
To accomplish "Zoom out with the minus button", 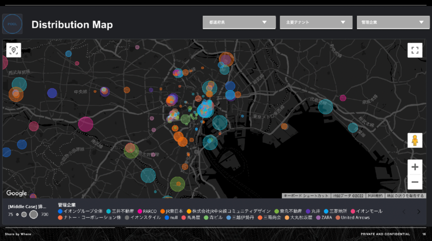I will click(415, 182).
